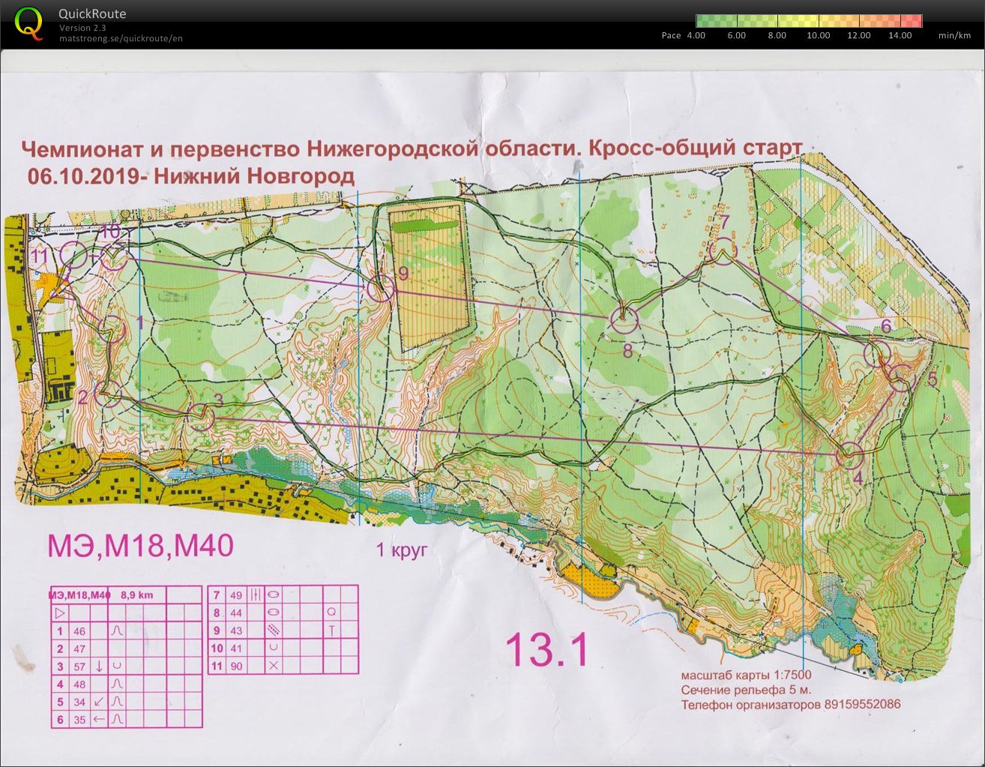Click the left arrow in control row 6
985x767 pixels.
99,721
